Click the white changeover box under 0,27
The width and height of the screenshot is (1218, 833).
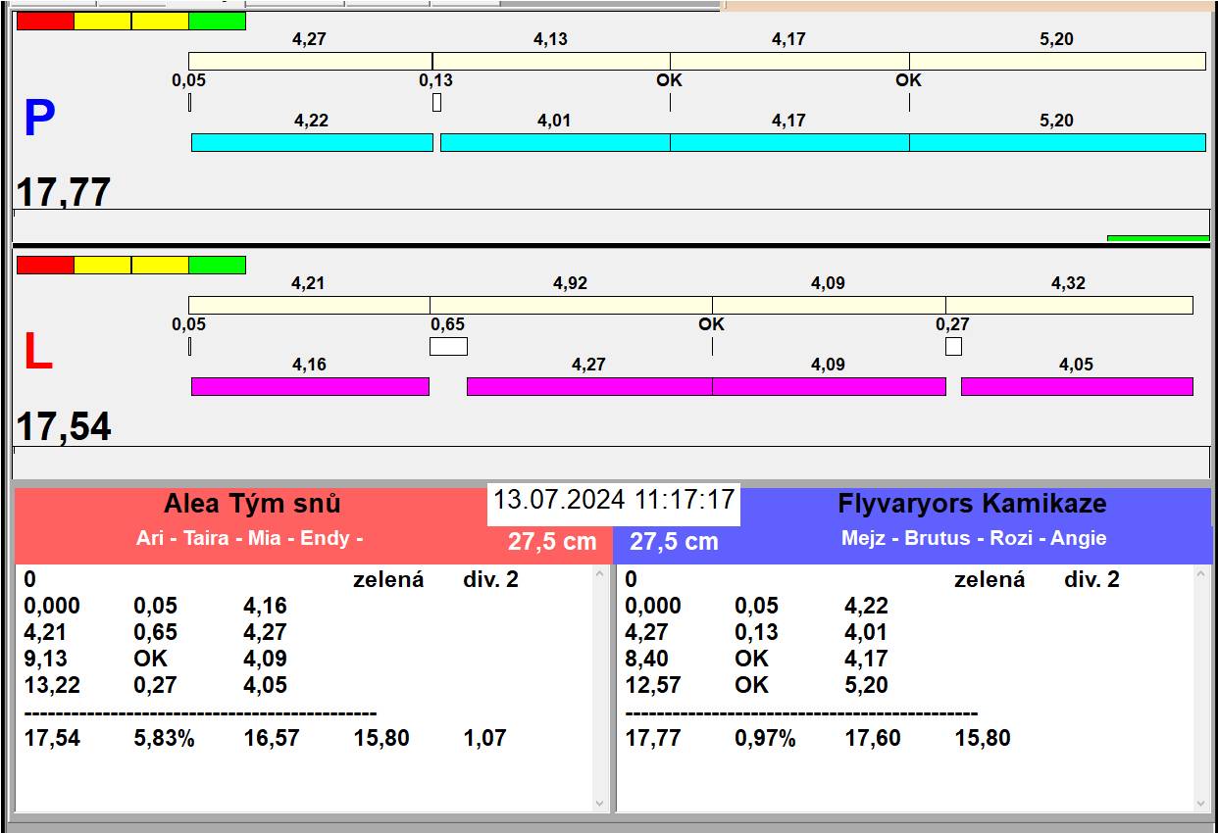pos(953,346)
